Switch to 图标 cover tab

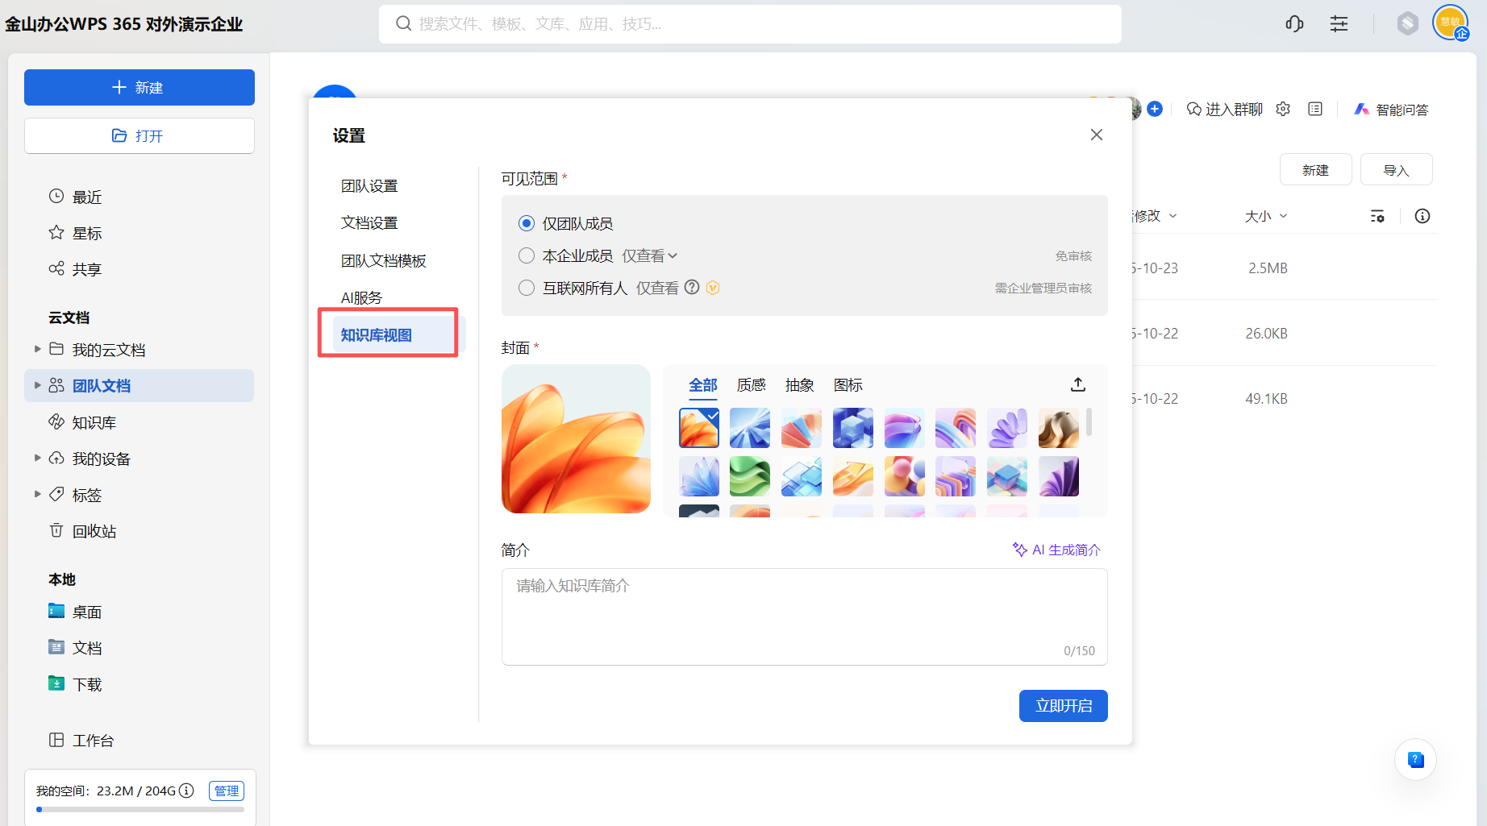click(848, 385)
